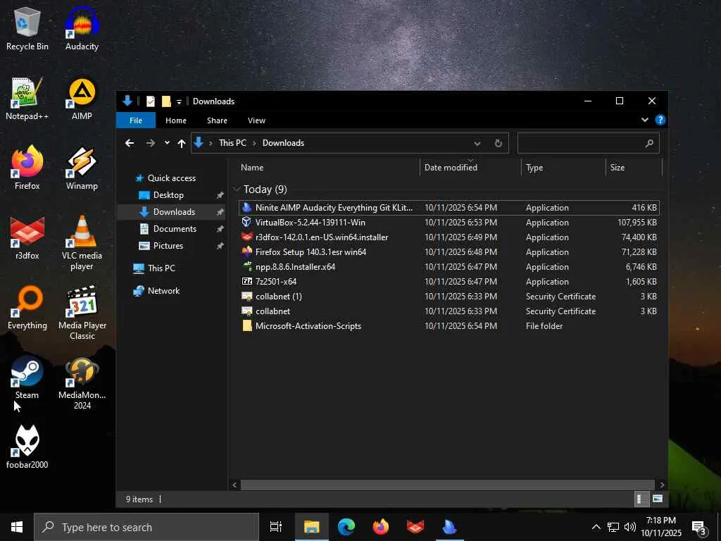Click This PC in the address path

coord(232,143)
